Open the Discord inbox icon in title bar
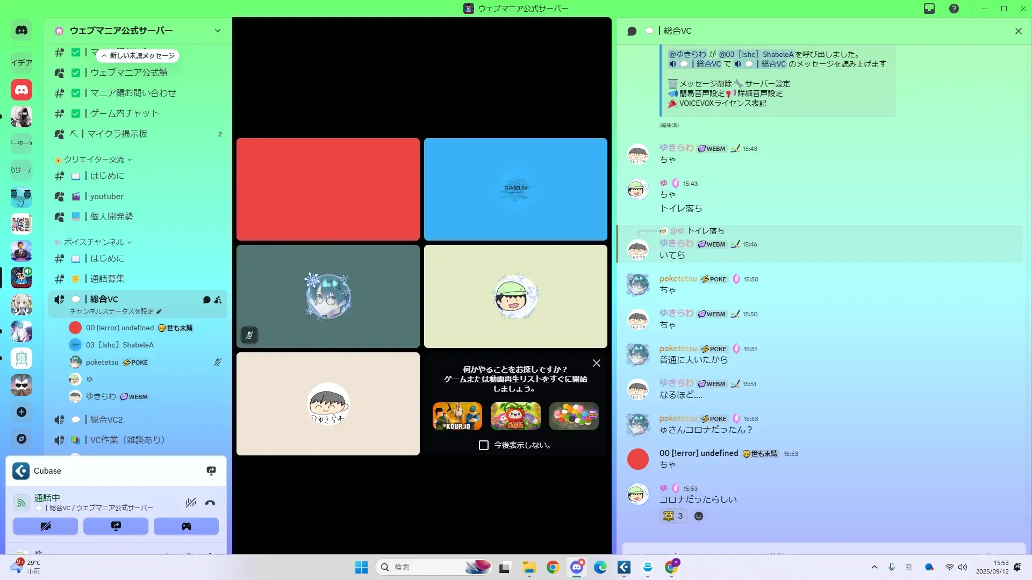 click(x=929, y=9)
